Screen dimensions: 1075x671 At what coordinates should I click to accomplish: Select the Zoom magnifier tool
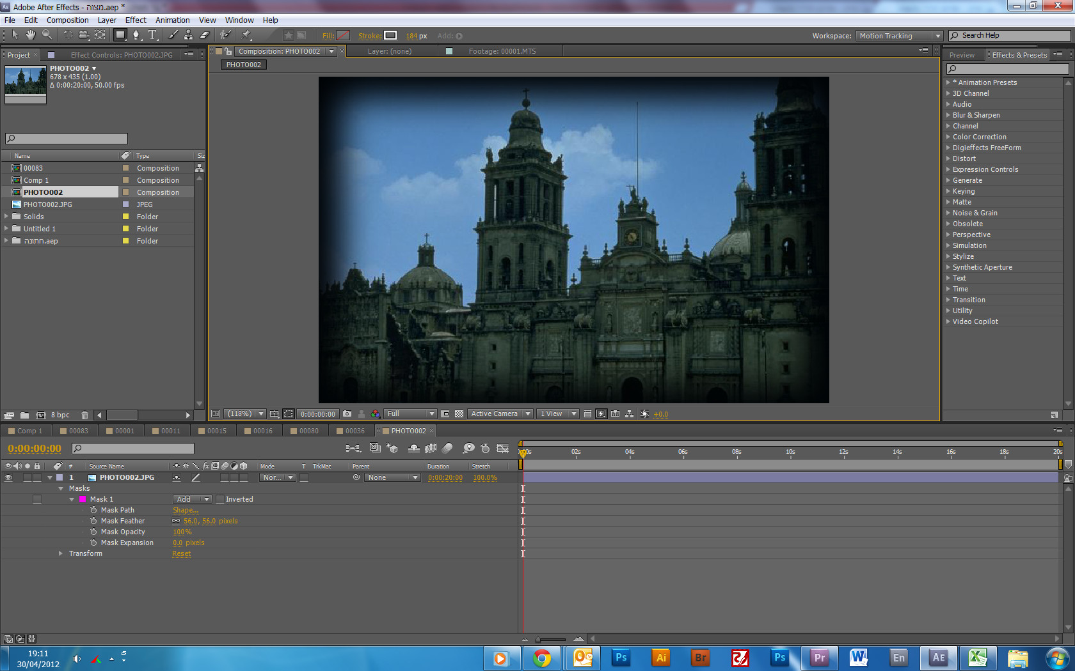(x=47, y=35)
